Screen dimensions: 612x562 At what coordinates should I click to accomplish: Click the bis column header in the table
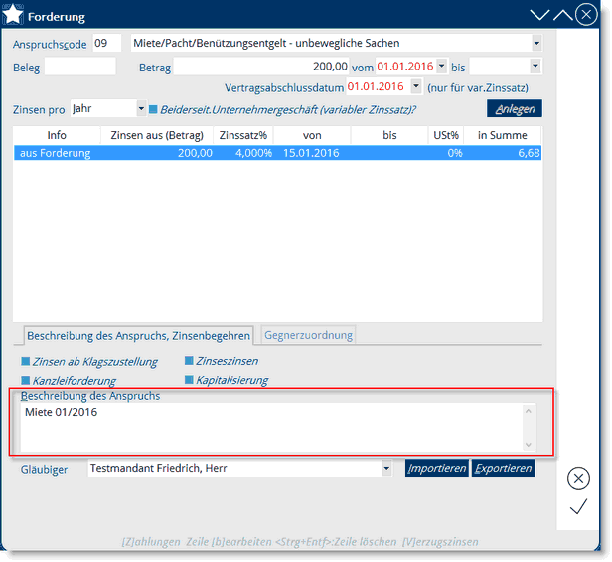pyautogui.click(x=389, y=135)
